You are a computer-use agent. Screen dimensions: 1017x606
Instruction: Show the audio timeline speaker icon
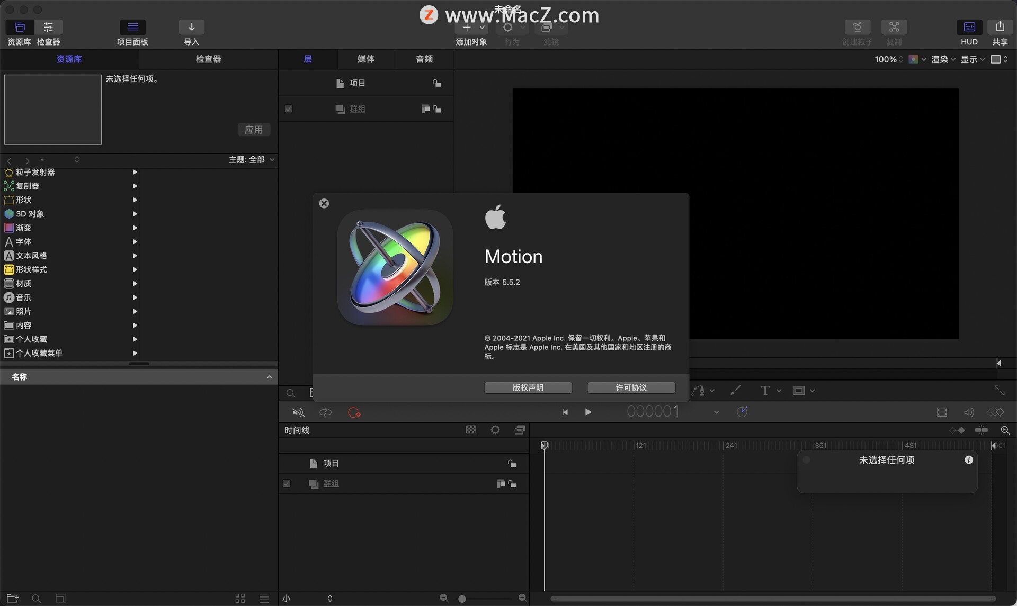coord(969,412)
